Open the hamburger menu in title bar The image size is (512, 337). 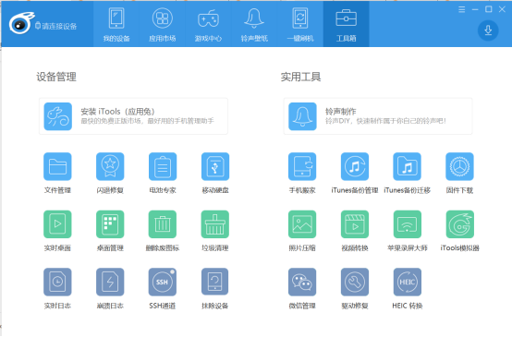tap(462, 9)
